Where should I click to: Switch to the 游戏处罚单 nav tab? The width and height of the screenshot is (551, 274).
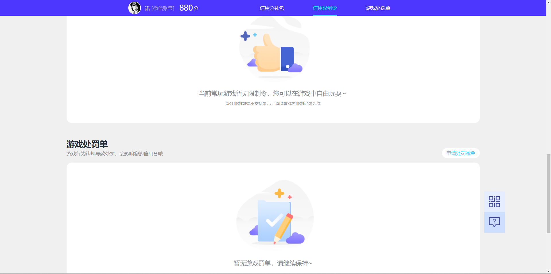pyautogui.click(x=378, y=8)
